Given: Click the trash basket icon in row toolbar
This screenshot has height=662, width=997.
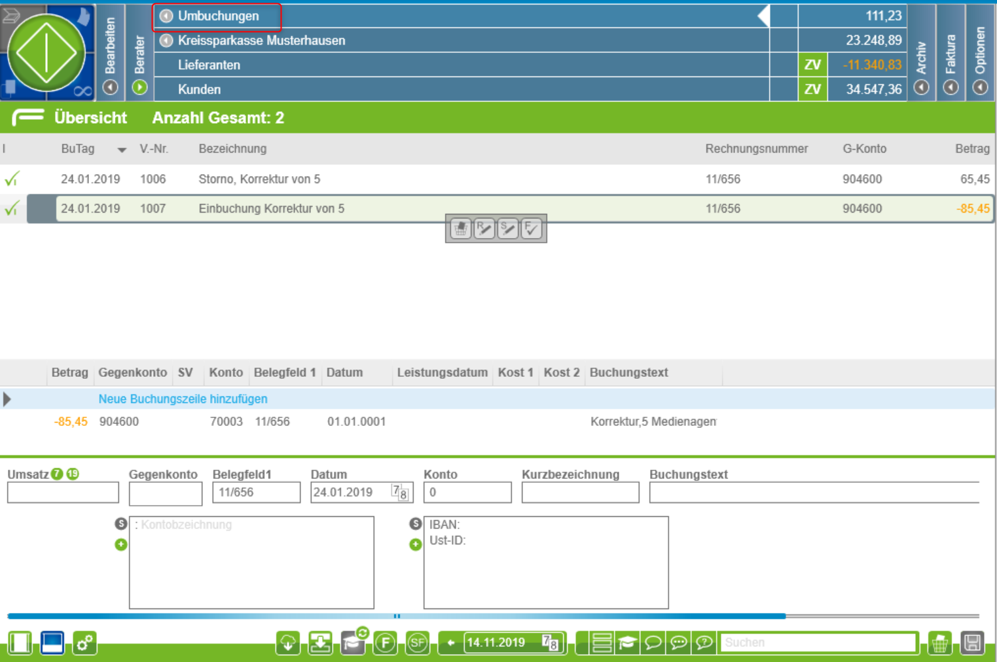Looking at the screenshot, I should click(460, 228).
